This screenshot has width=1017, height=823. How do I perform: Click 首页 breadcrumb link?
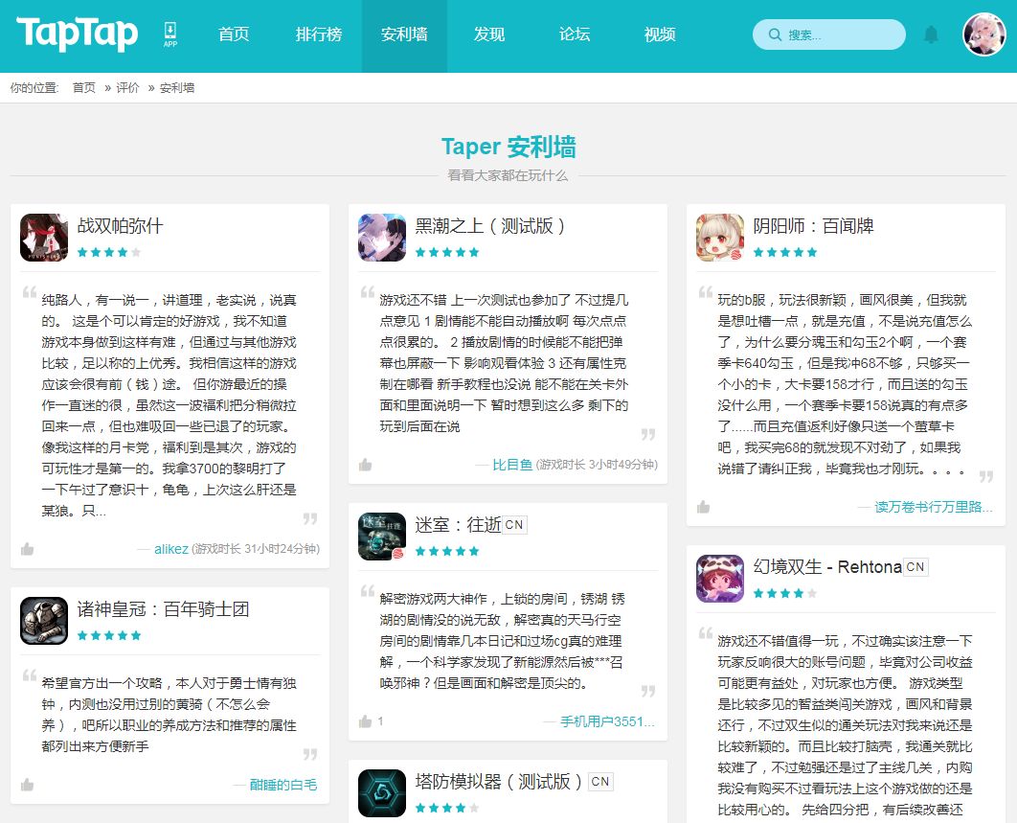pos(83,87)
